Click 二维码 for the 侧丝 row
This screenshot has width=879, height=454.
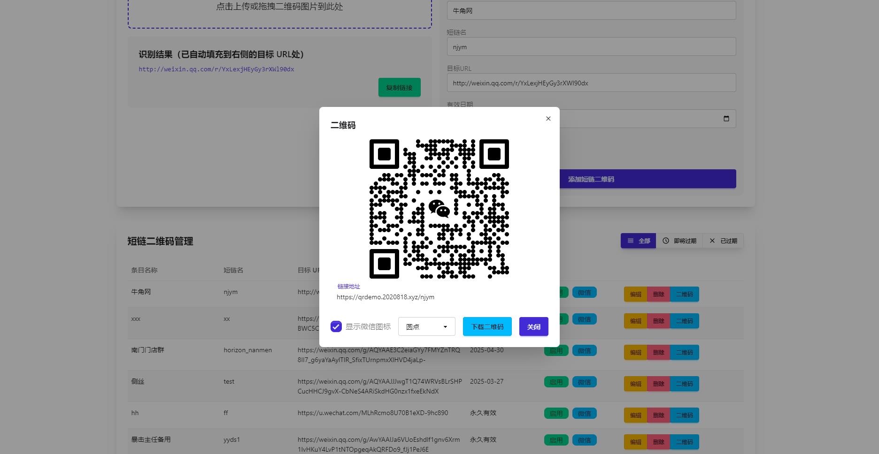[684, 384]
